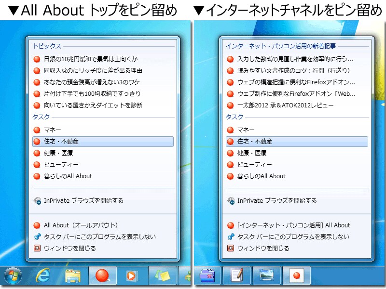Click SE editor icon in right taskbar
The image size is (386, 289).
tap(207, 276)
